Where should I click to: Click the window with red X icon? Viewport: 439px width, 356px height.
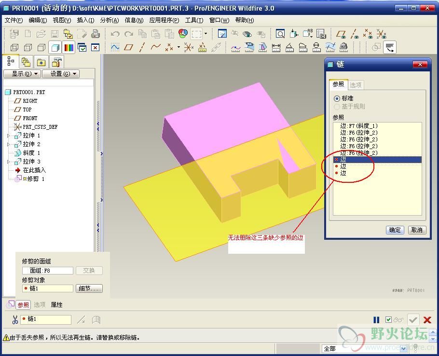(x=96, y=47)
